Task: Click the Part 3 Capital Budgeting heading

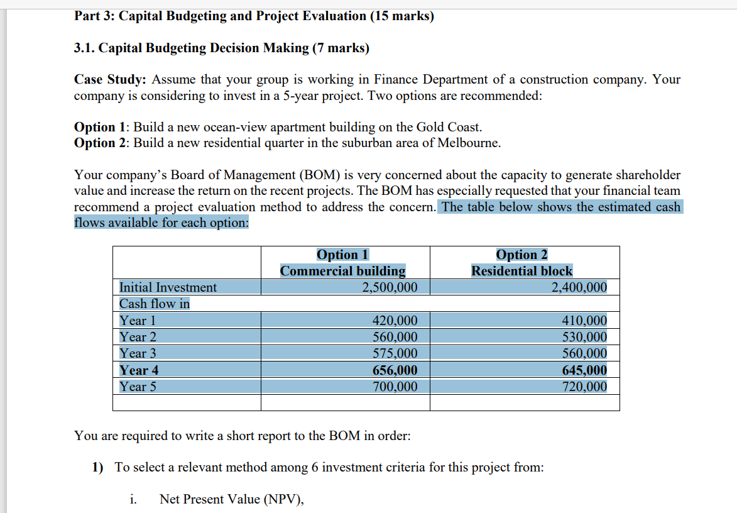Action: click(254, 16)
